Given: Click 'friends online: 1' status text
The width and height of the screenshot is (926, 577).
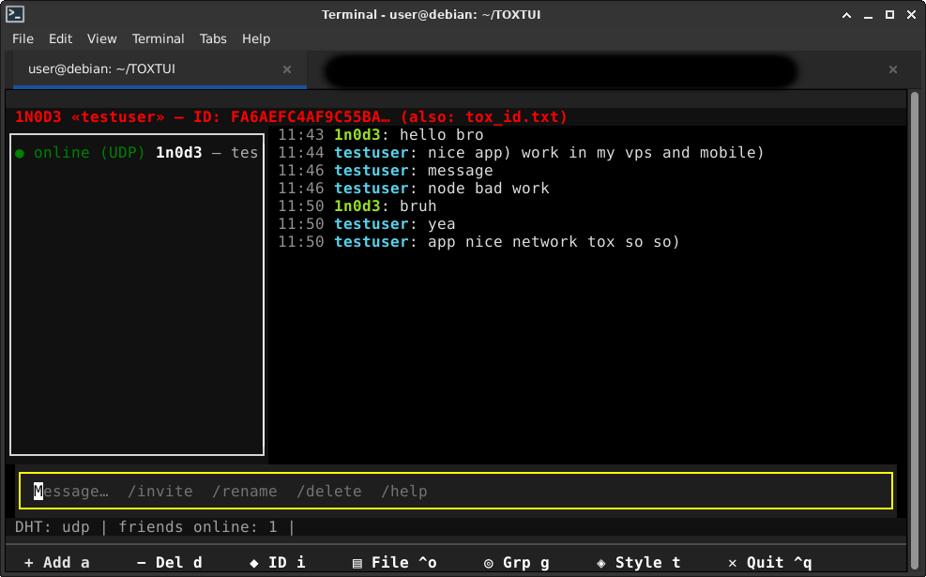Looking at the screenshot, I should pyautogui.click(x=198, y=526).
